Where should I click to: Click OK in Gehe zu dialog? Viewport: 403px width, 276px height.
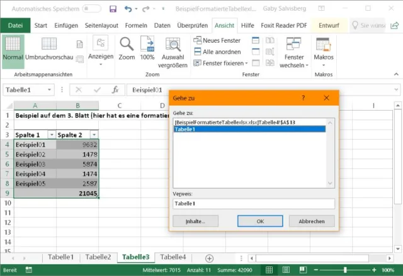(x=260, y=221)
